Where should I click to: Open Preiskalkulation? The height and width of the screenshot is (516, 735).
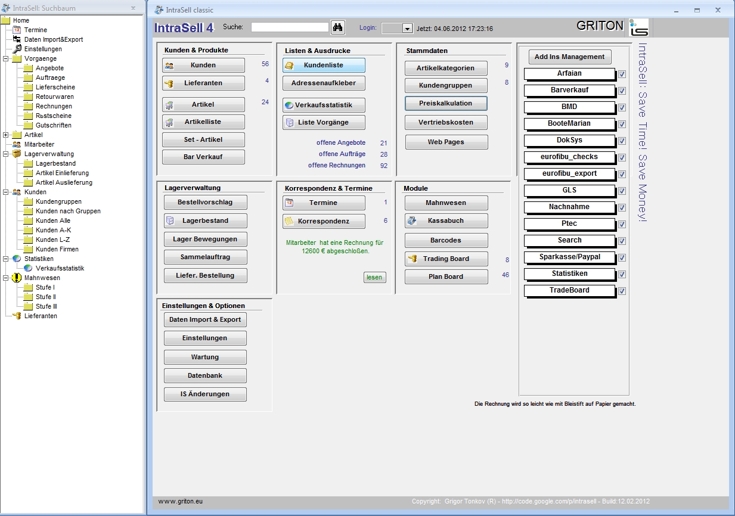tap(446, 104)
